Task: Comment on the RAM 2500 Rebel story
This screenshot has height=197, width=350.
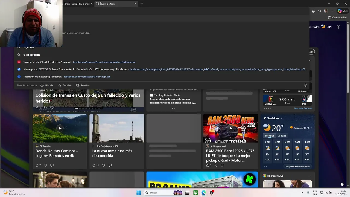Action: coord(223,165)
